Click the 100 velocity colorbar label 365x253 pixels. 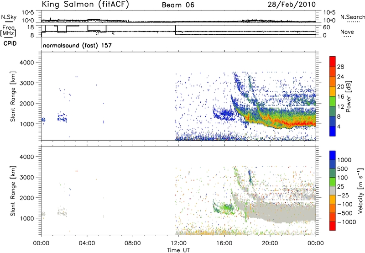tap(343, 178)
